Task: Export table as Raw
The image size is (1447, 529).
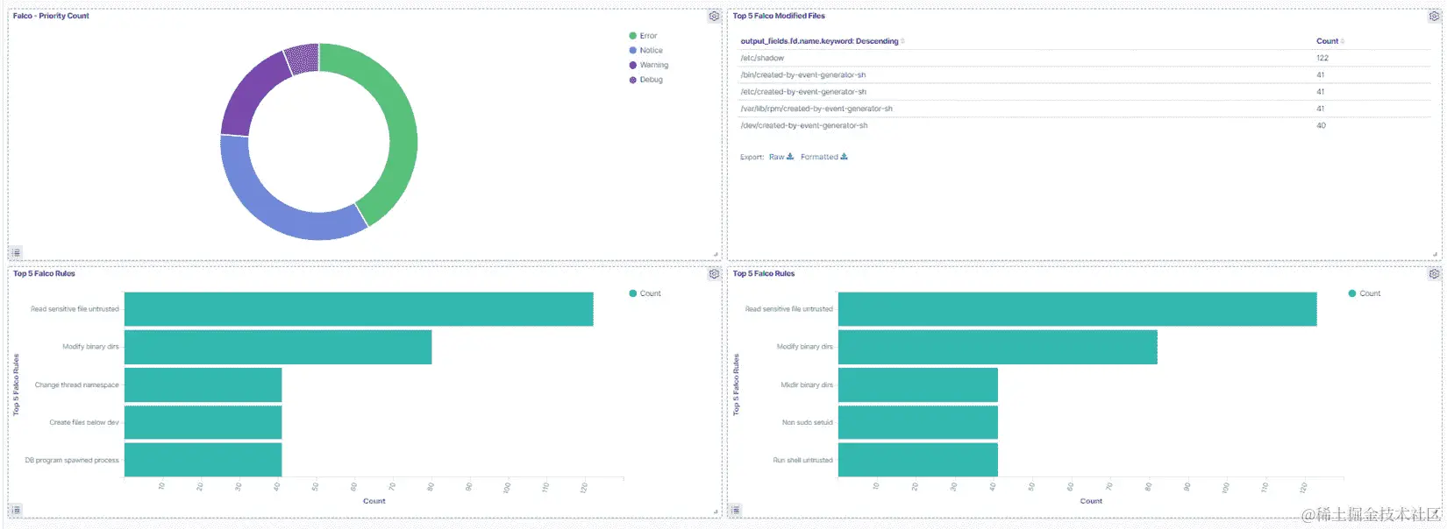Action: [781, 157]
